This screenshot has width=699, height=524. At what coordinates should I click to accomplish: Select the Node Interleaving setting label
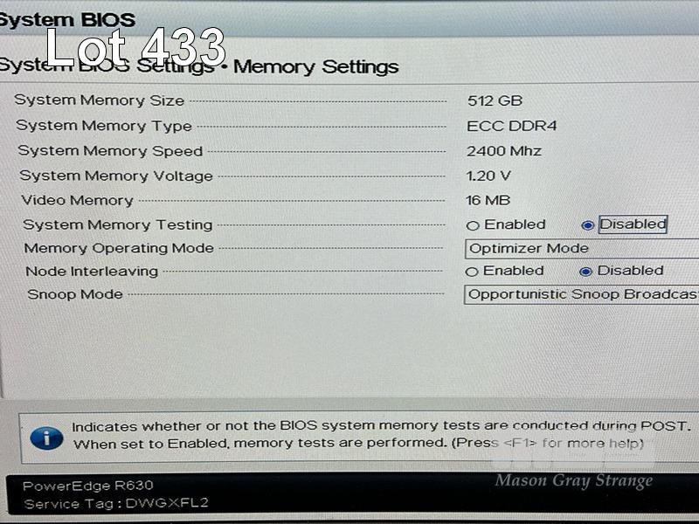[x=92, y=272]
